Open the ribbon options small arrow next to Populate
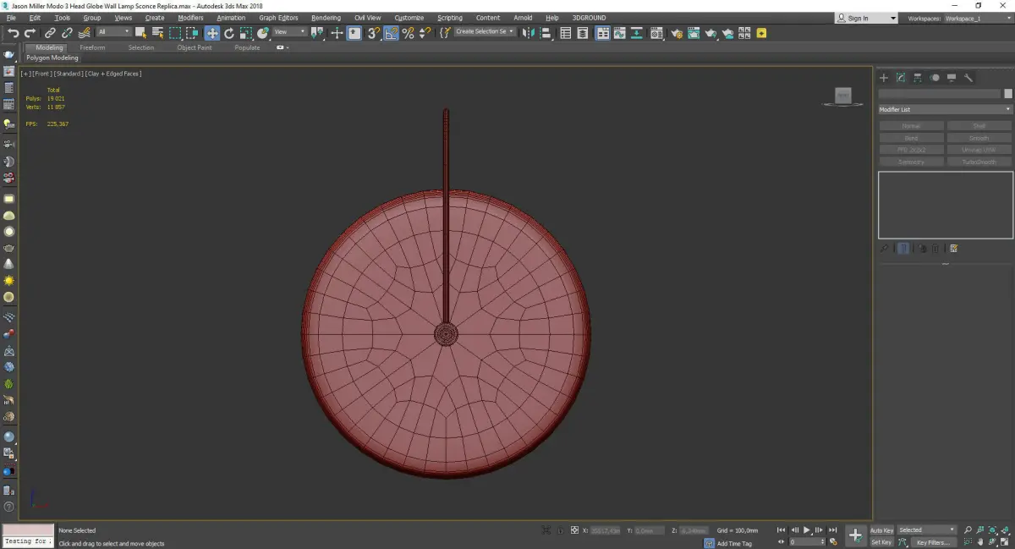1015x549 pixels. tap(283, 47)
